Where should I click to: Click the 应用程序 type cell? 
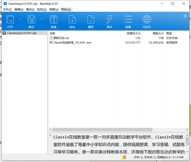pos(172,43)
